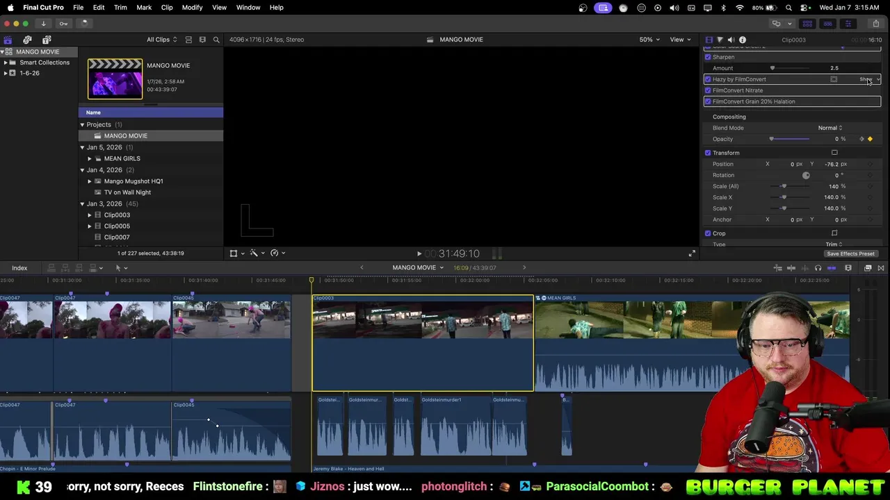Open clip appearance and filtering options
Viewport: 890px width, 500px height.
[202, 40]
